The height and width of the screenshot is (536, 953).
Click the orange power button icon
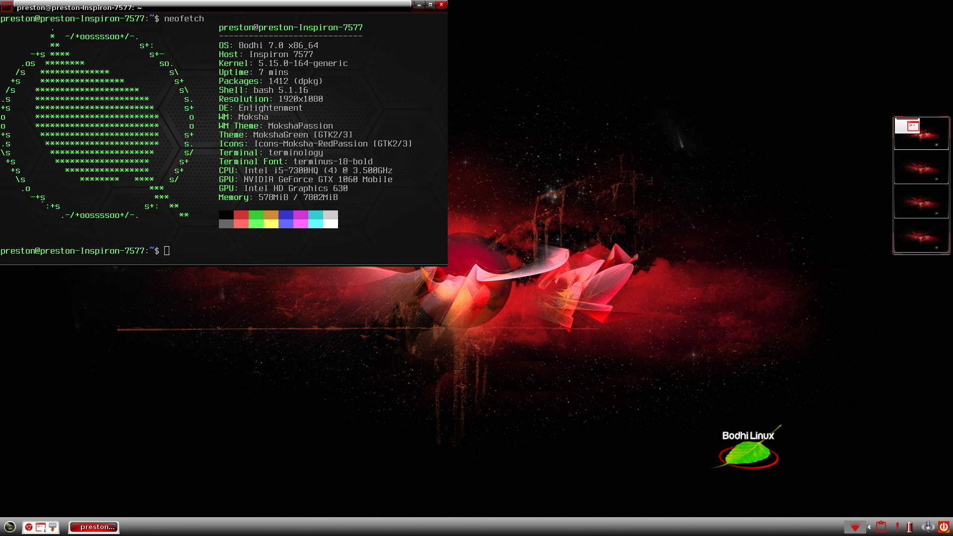point(944,527)
